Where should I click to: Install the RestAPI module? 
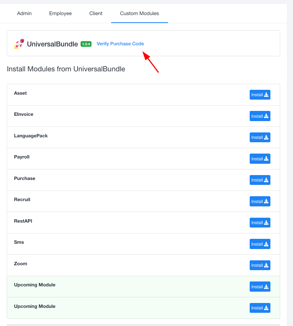pos(260,223)
